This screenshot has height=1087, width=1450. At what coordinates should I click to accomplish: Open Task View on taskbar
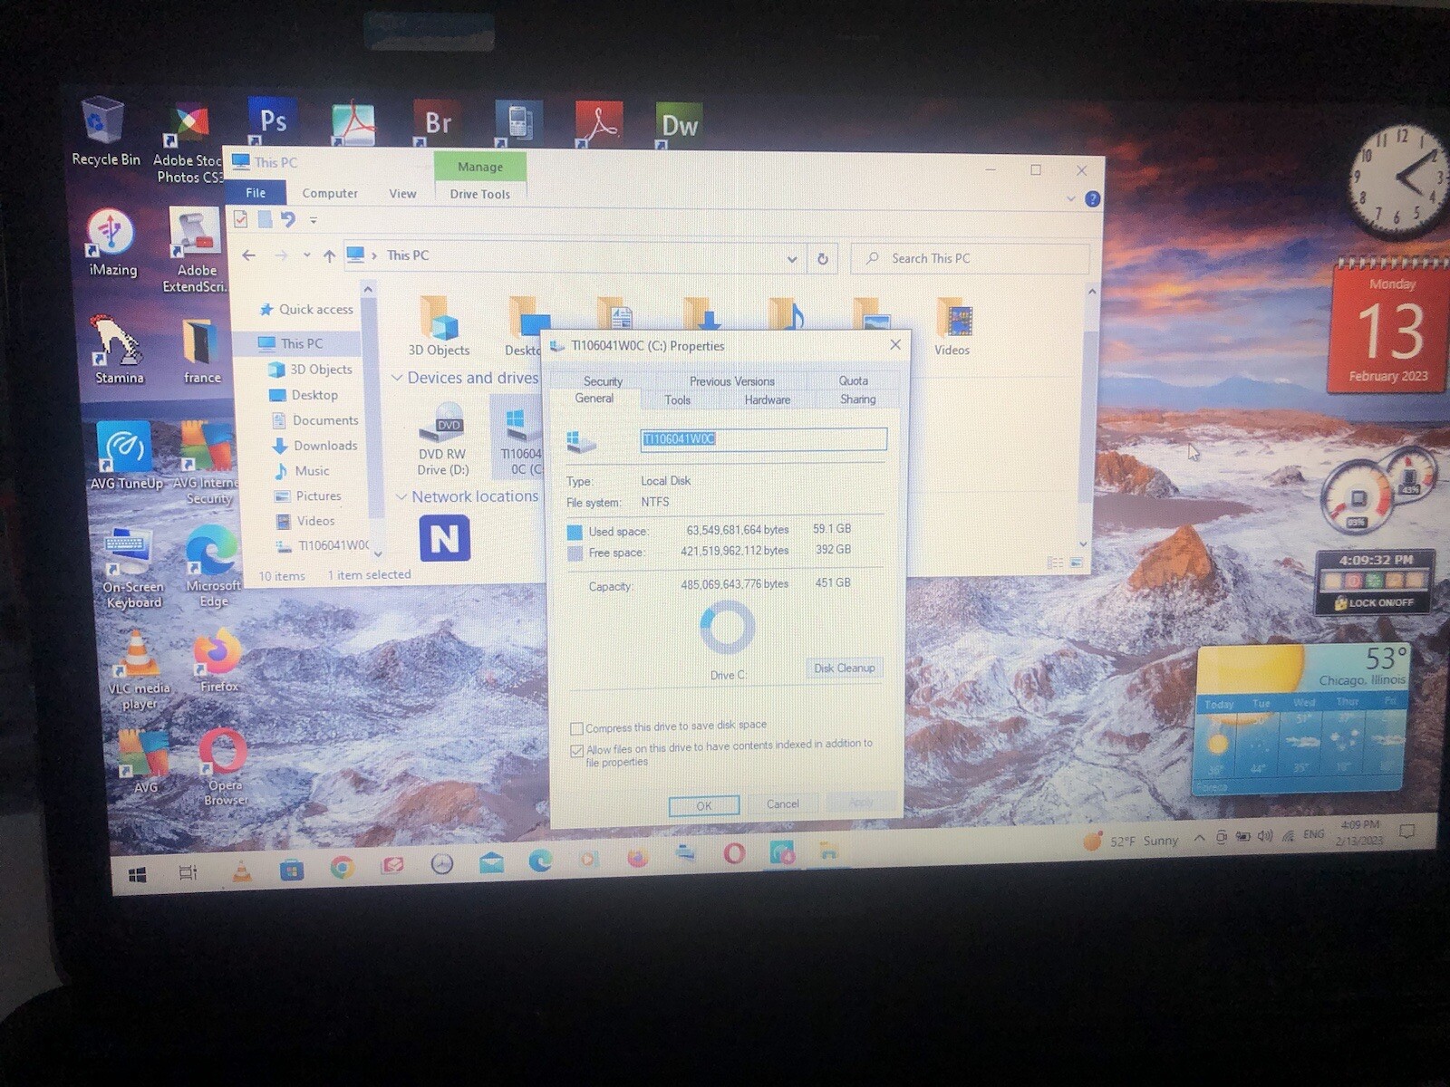[188, 872]
